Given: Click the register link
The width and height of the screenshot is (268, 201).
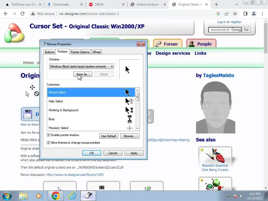Looking at the screenshot, I should coord(236,22).
